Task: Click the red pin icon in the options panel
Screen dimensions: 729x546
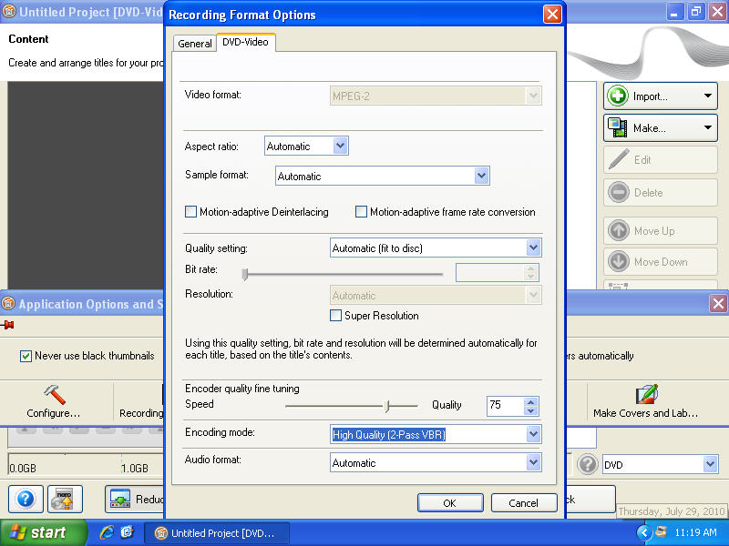Action: click(8, 325)
